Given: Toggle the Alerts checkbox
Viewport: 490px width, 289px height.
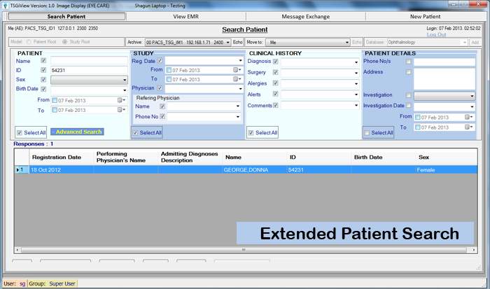Looking at the screenshot, I should (x=275, y=94).
